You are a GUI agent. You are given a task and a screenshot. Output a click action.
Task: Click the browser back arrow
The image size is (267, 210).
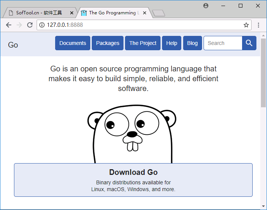[9, 25]
